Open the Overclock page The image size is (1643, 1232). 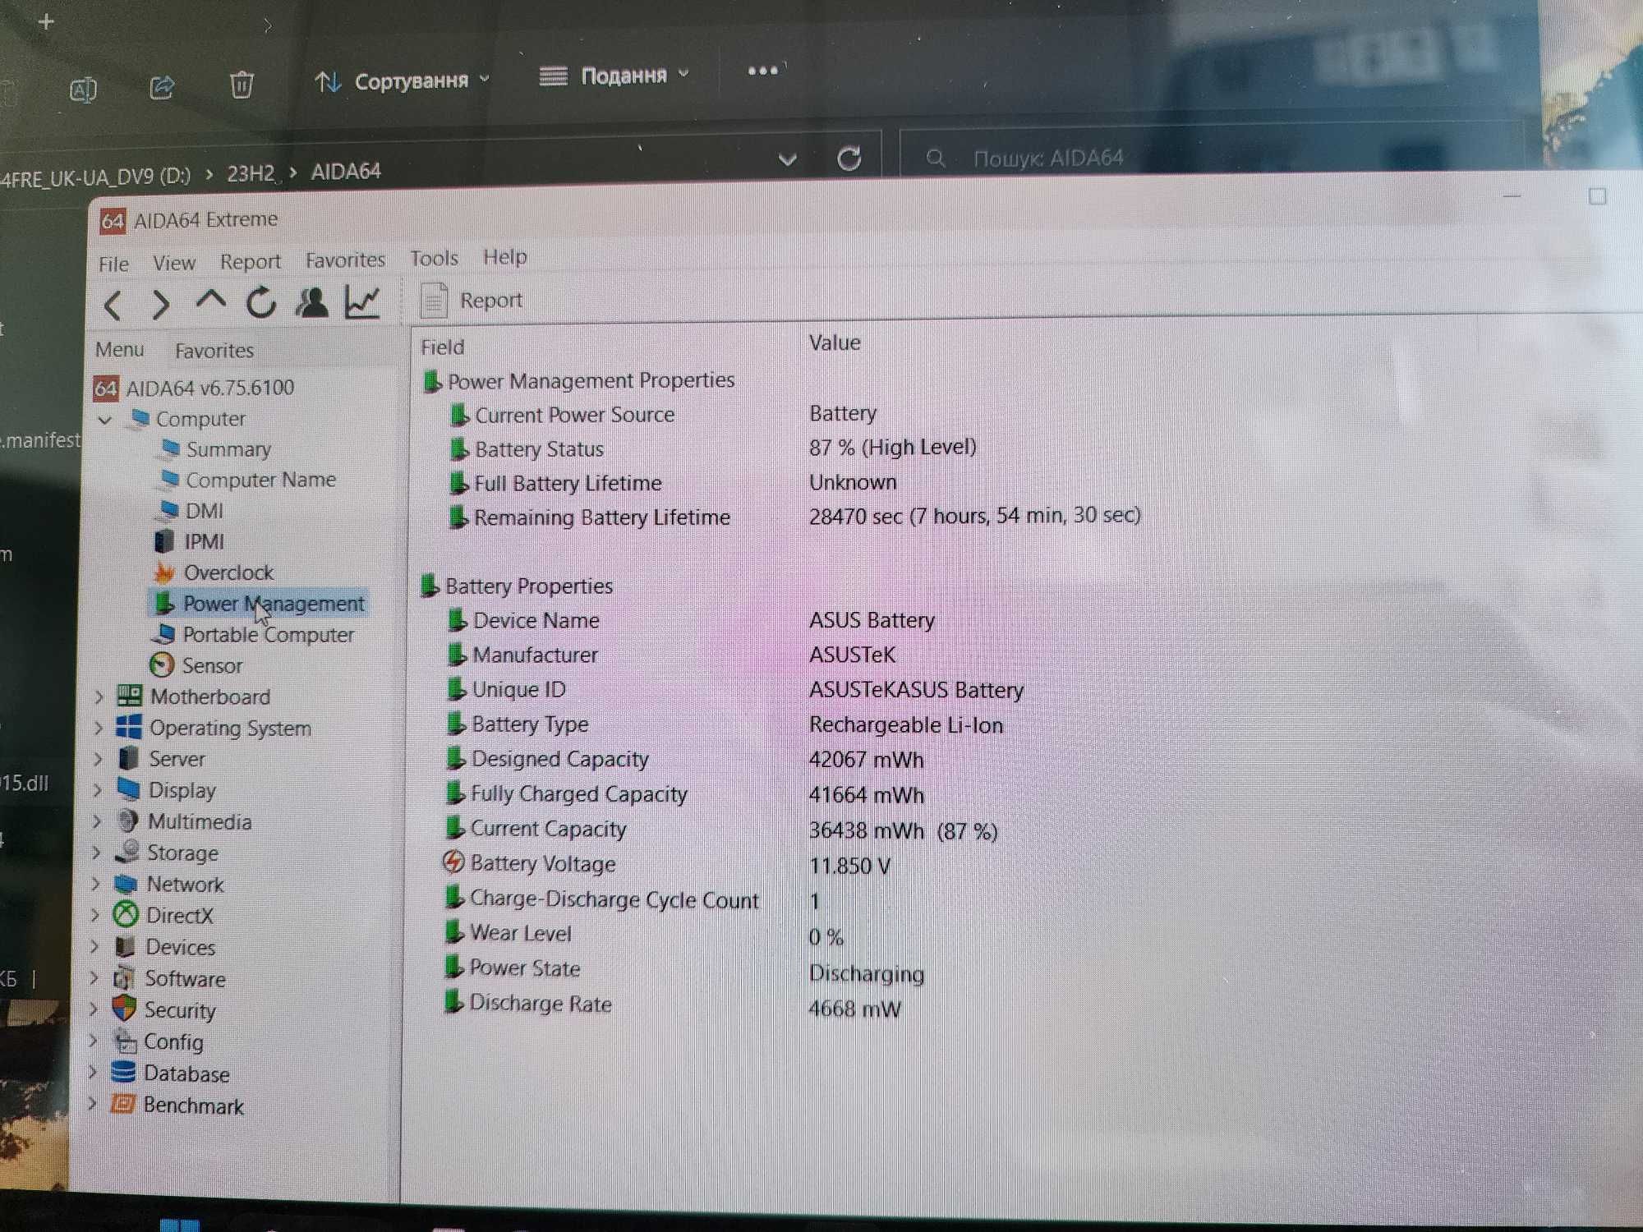tap(228, 572)
